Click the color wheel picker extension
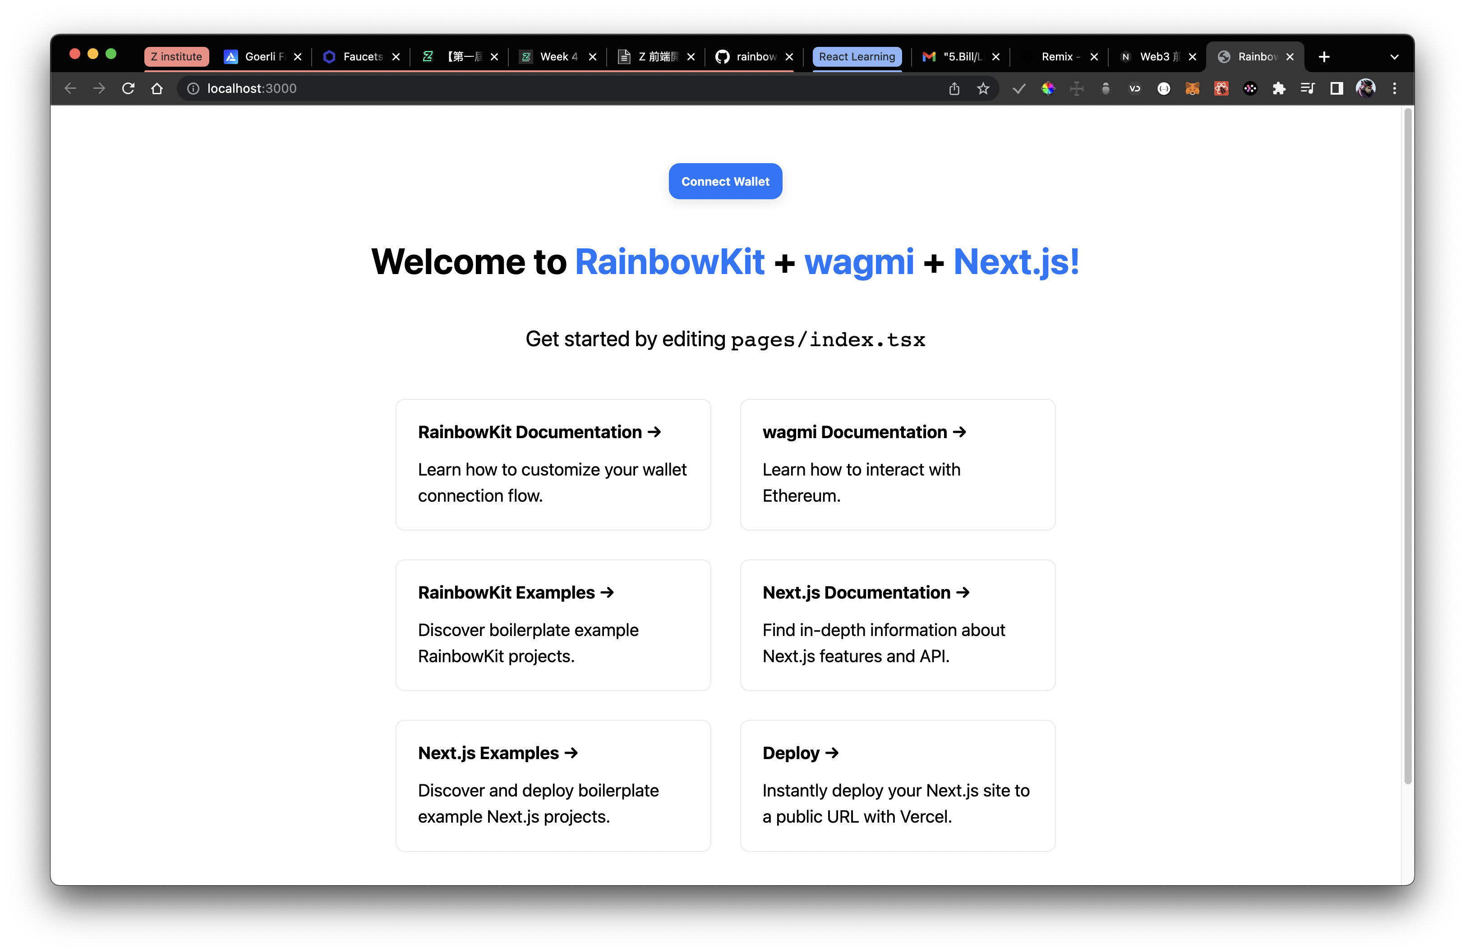This screenshot has width=1465, height=952. point(1048,88)
